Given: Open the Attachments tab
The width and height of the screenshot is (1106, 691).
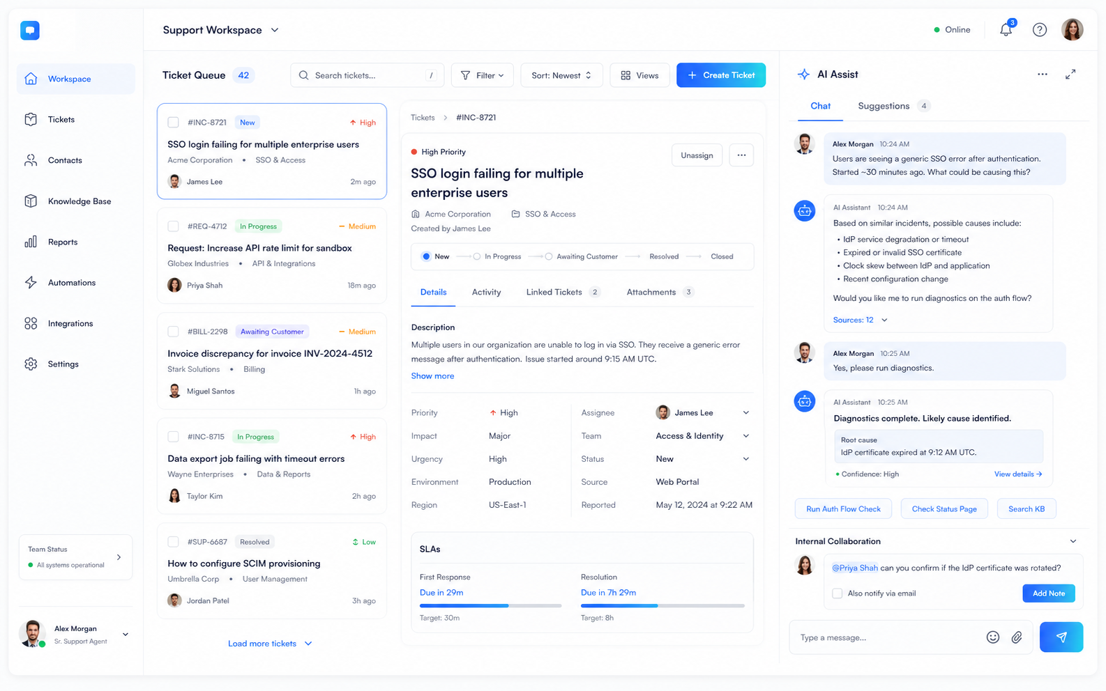Looking at the screenshot, I should click(x=660, y=293).
